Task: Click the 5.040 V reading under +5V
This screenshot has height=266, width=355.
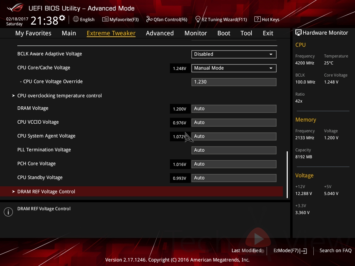Action: point(331,194)
